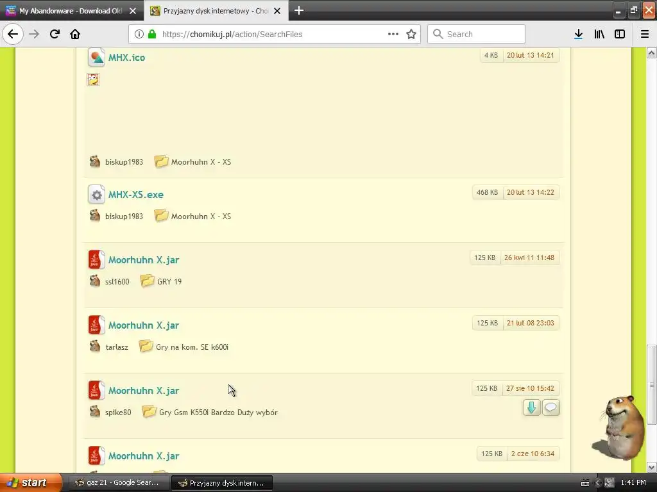Toggle the sidebar icon in toolbar
The height and width of the screenshot is (492, 657).
[620, 34]
